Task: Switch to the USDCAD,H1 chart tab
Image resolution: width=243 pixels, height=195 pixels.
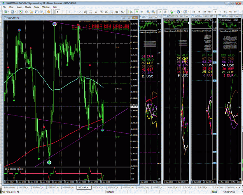Action: (x=99, y=188)
